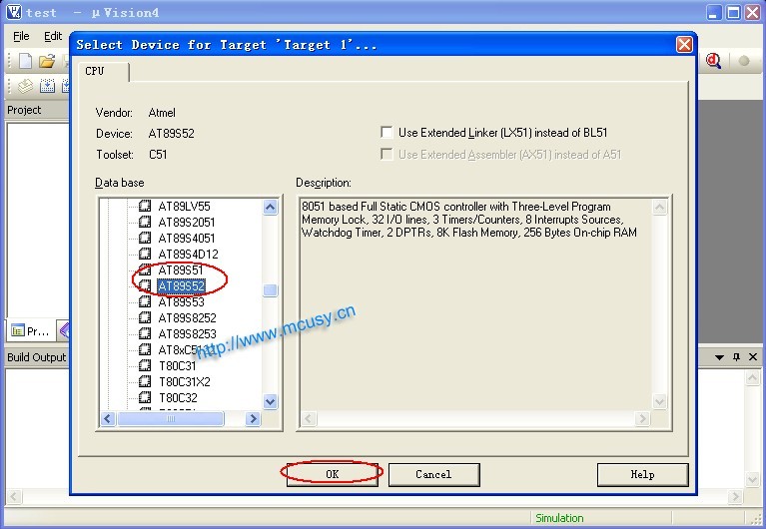Click the chip icon beside T80C32
The width and height of the screenshot is (766, 529).
point(145,397)
